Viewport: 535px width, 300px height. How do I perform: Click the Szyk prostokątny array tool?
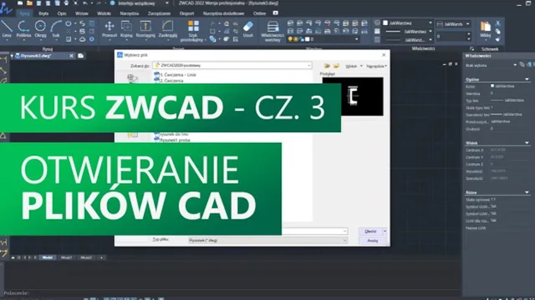pos(194,31)
